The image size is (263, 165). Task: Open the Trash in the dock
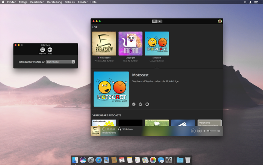(x=188, y=160)
